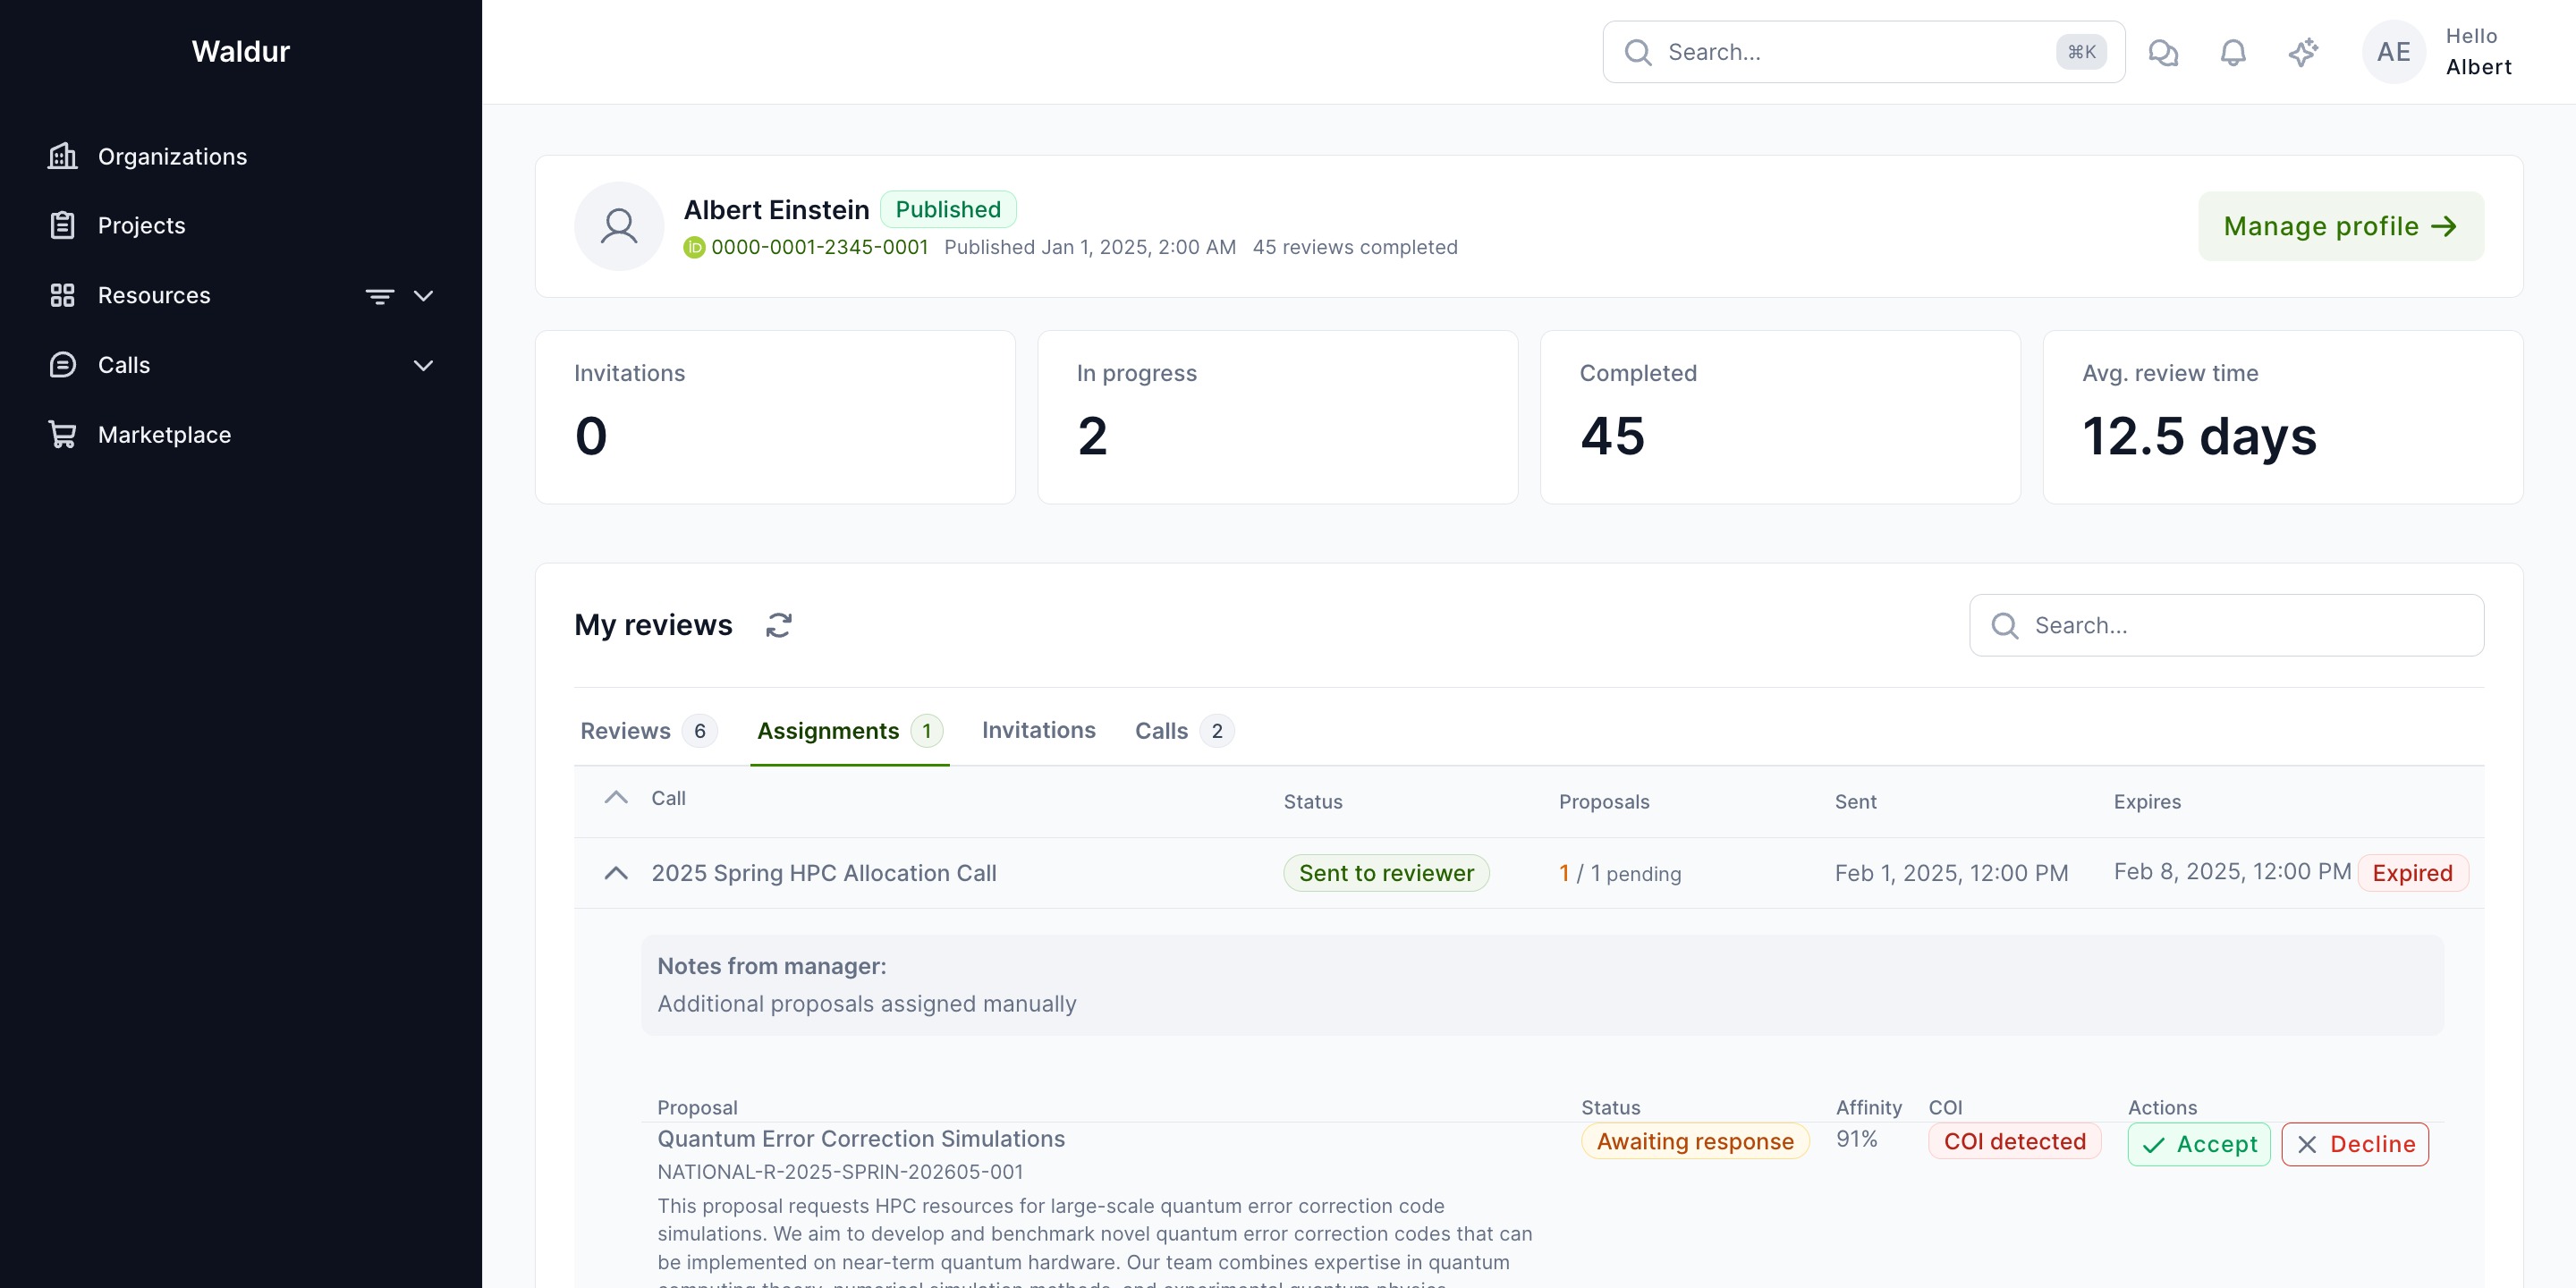The height and width of the screenshot is (1288, 2576).
Task: Click the ⌘K shortcut badge
Action: pos(2081,52)
